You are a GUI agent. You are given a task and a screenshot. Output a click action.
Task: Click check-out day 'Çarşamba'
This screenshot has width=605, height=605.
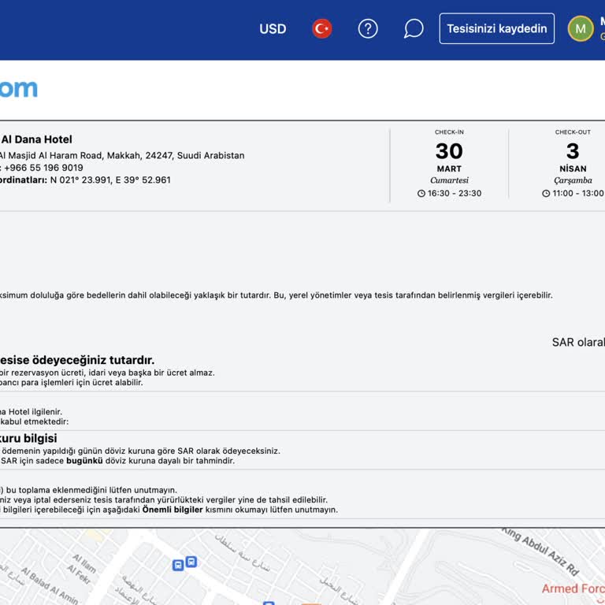click(573, 180)
